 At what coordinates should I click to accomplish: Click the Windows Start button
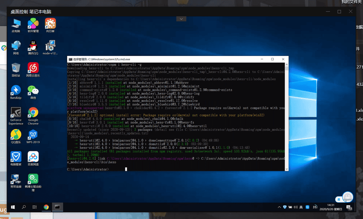point(13,207)
